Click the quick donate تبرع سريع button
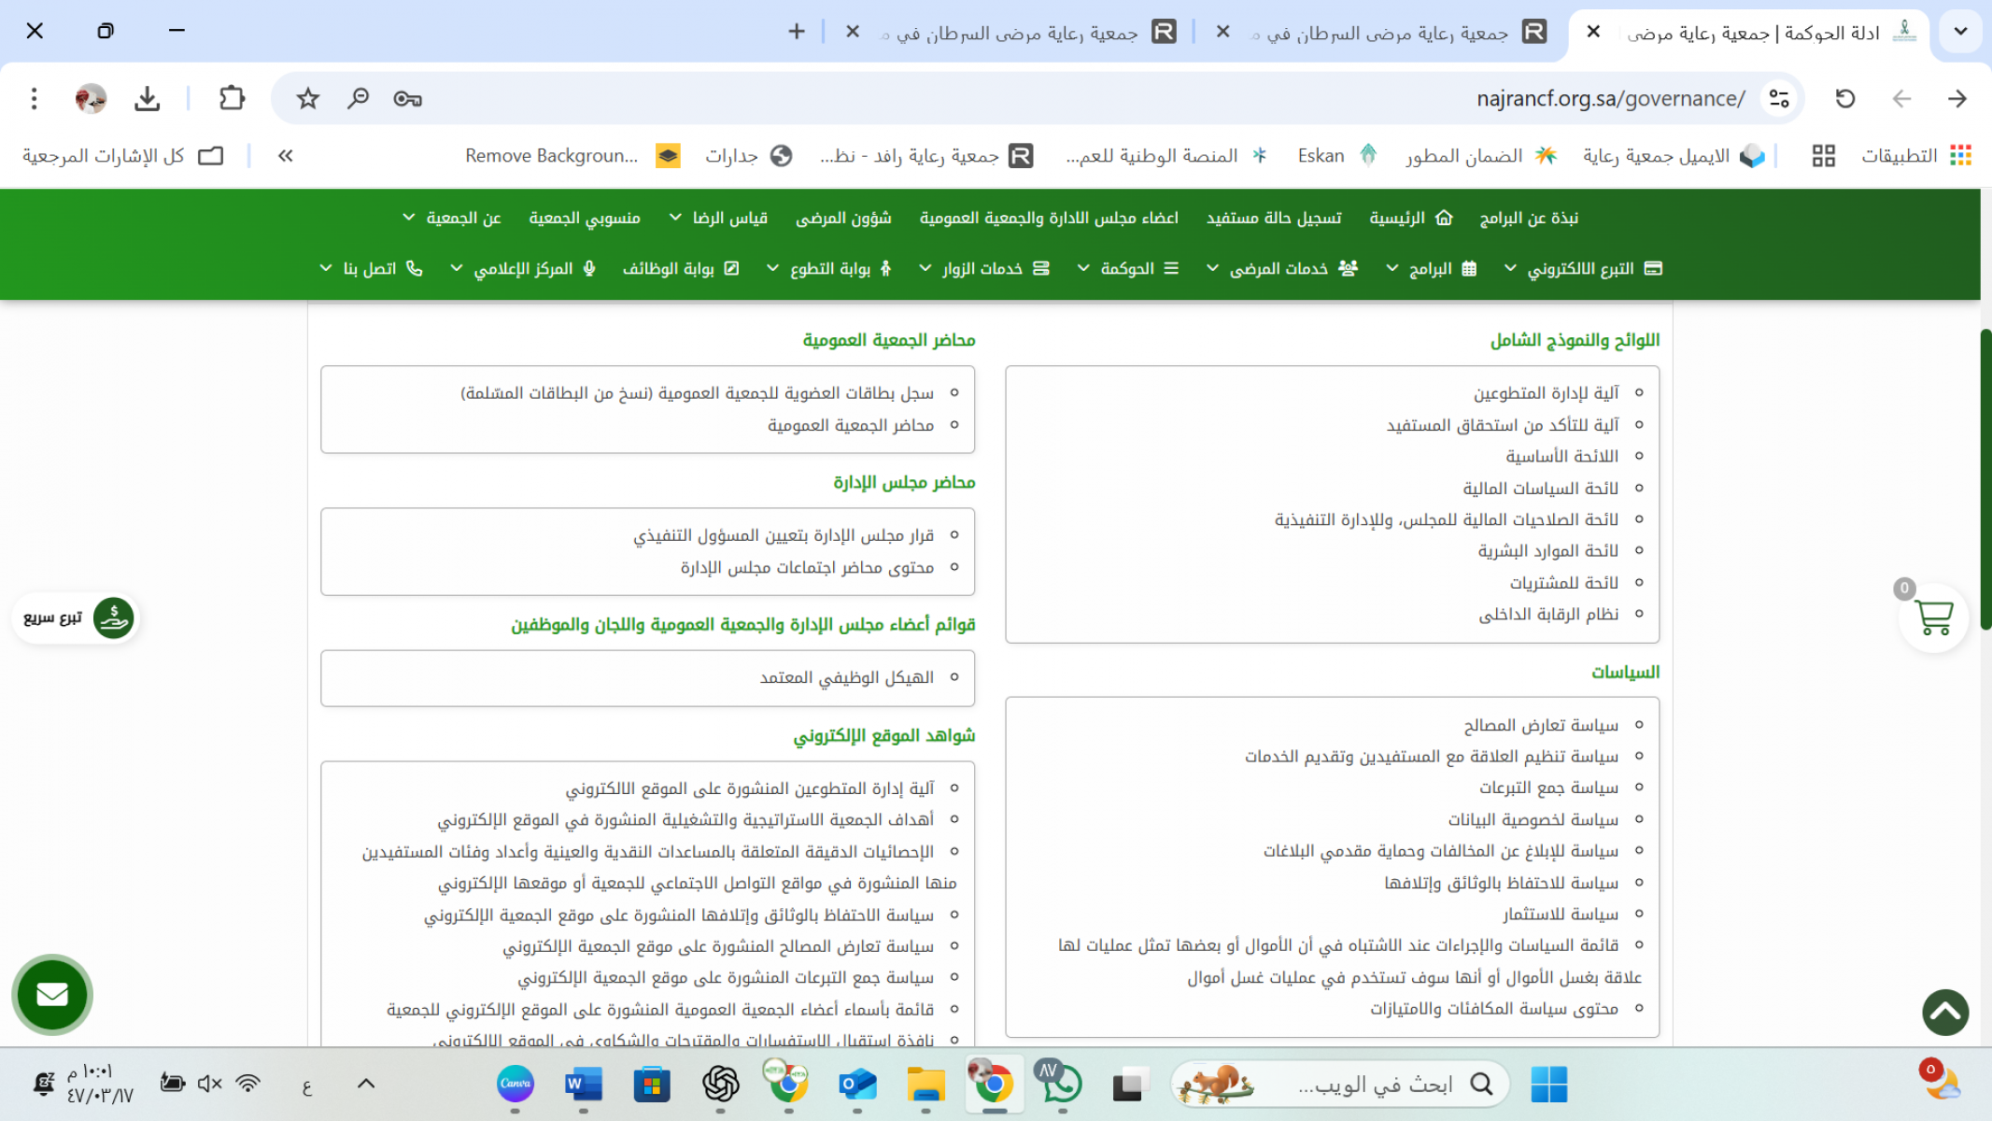Image resolution: width=1992 pixels, height=1121 pixels. [x=77, y=617]
